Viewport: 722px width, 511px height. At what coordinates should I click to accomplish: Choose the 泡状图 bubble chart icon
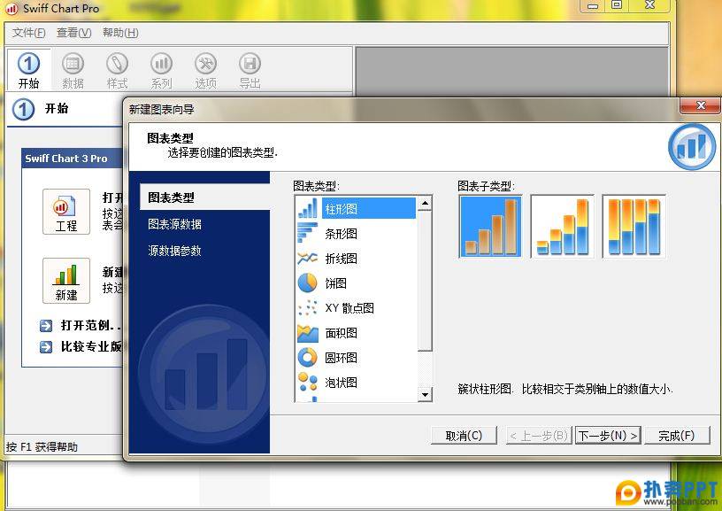coord(308,382)
